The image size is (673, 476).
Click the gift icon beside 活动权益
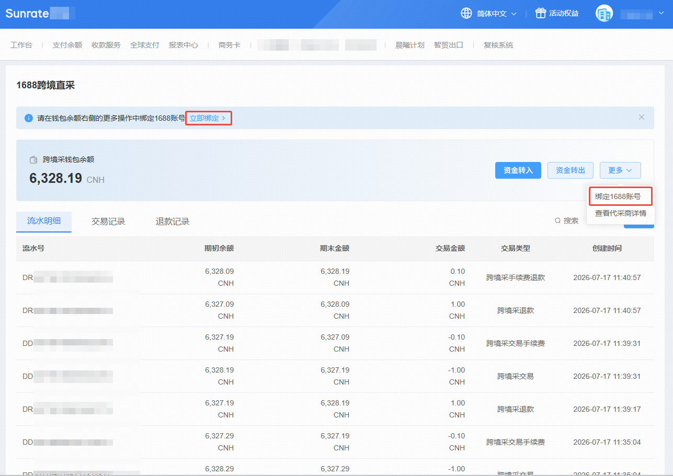coord(541,13)
